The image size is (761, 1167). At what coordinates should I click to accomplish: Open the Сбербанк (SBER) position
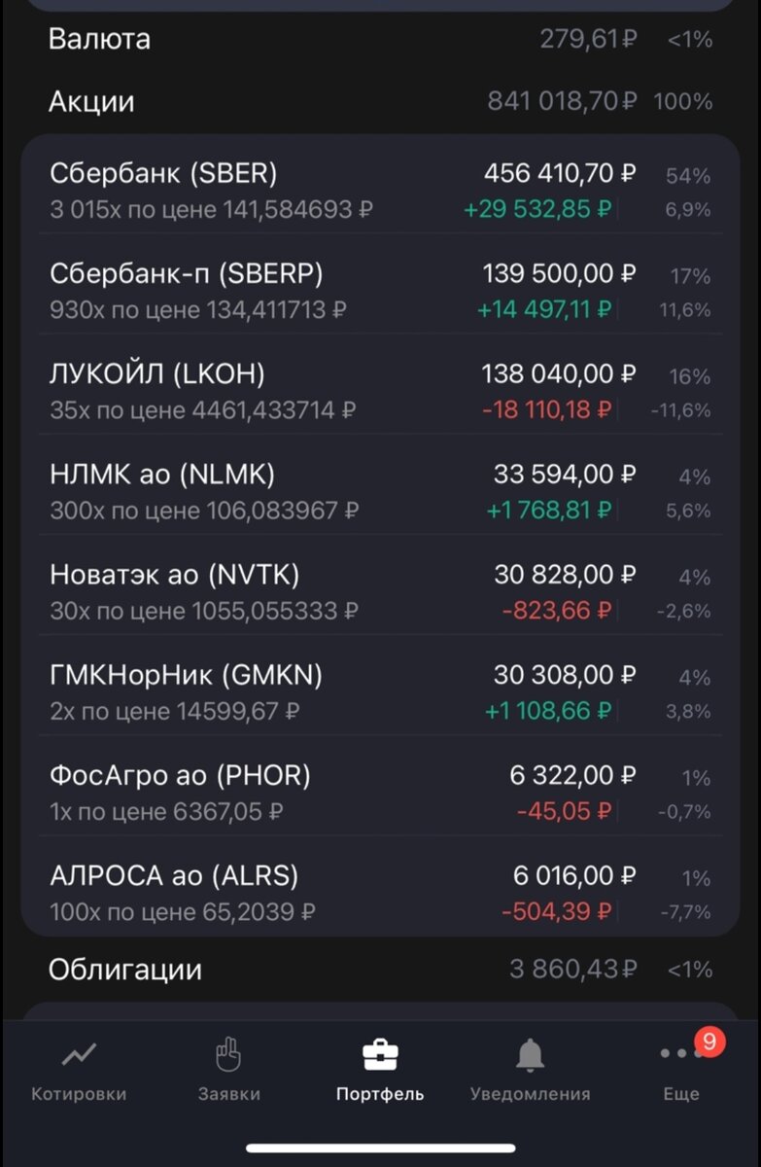click(x=380, y=190)
